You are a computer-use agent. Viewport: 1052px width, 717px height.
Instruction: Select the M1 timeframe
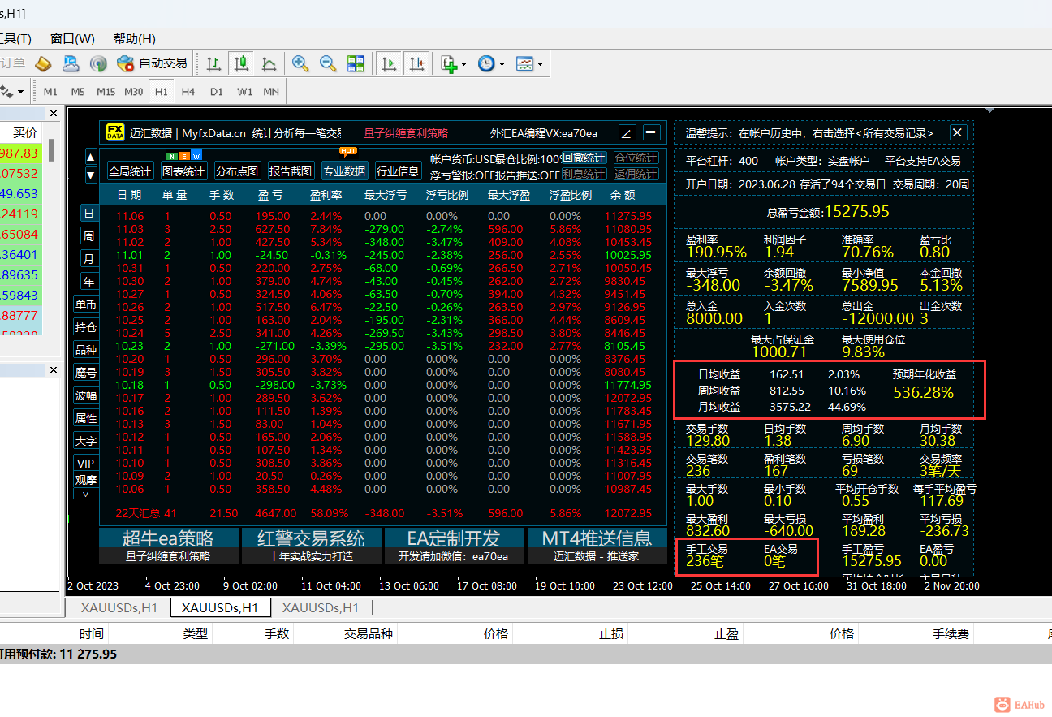[x=50, y=92]
